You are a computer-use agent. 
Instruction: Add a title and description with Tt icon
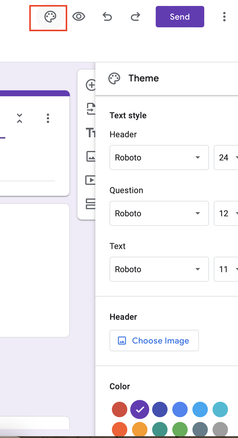tap(91, 133)
